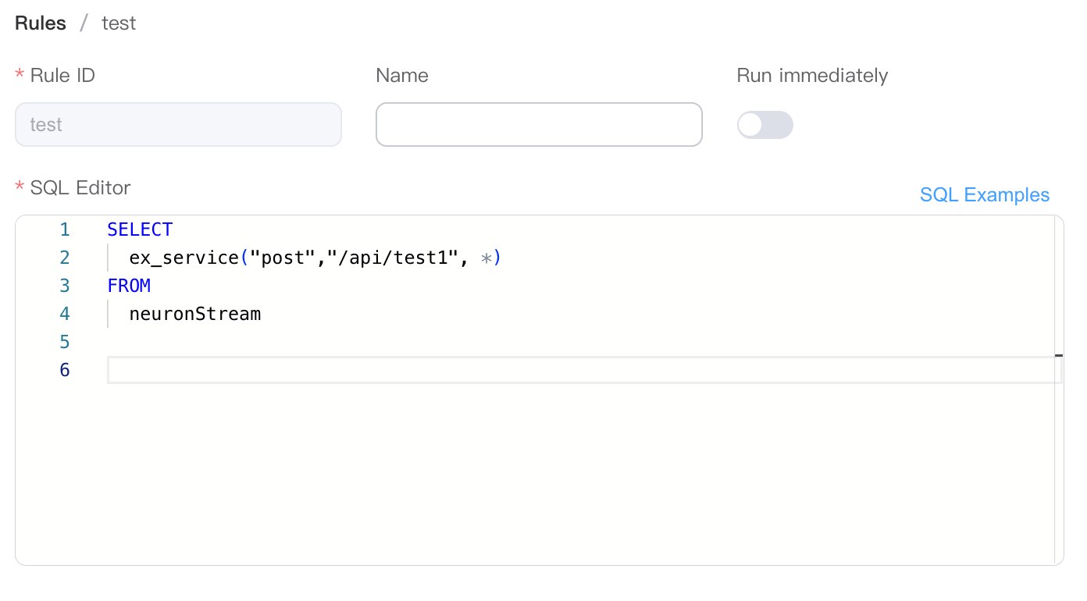Toggle the Run immediately switch
This screenshot has width=1087, height=601.
pyautogui.click(x=764, y=125)
